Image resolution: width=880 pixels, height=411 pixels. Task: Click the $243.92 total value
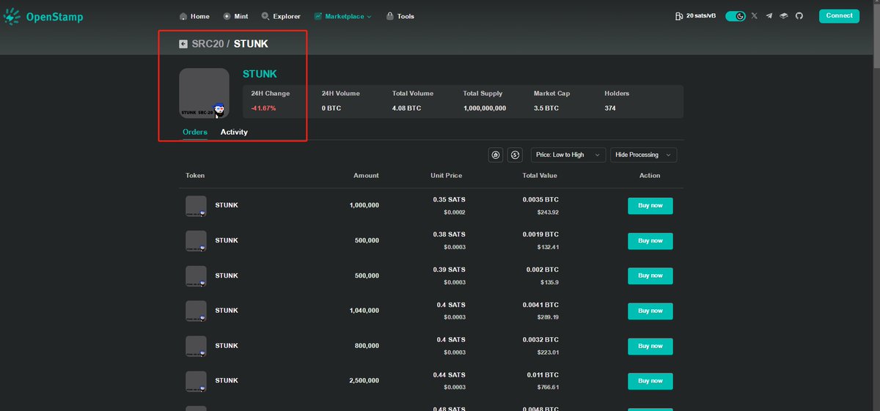coord(548,212)
